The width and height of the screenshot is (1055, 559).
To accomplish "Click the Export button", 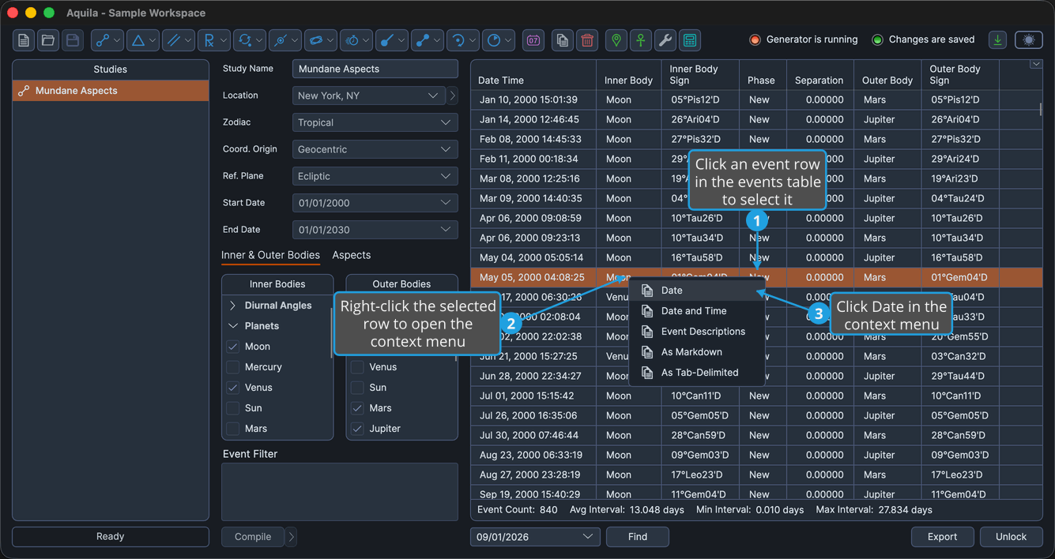I will [x=942, y=537].
